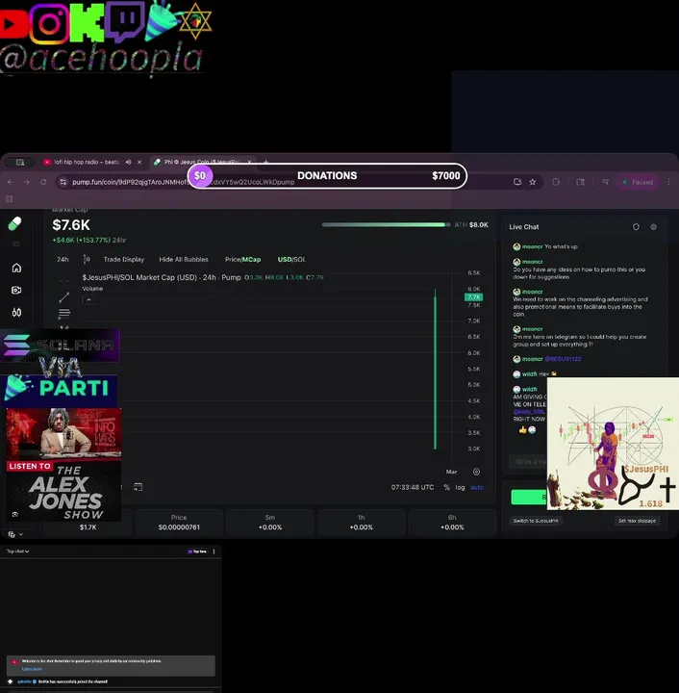Expand the Top chat dropdown
This screenshot has width=679, height=693.
[17, 552]
